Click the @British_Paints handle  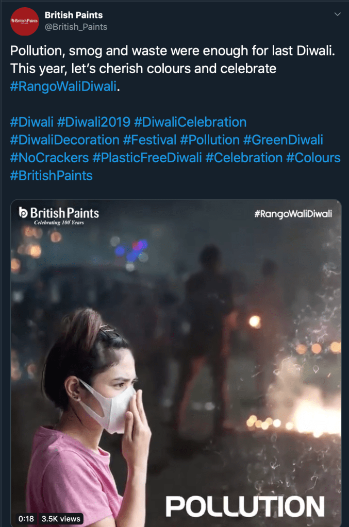point(76,27)
